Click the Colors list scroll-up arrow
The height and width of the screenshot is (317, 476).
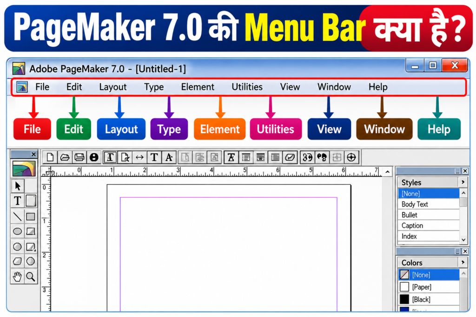(463, 273)
